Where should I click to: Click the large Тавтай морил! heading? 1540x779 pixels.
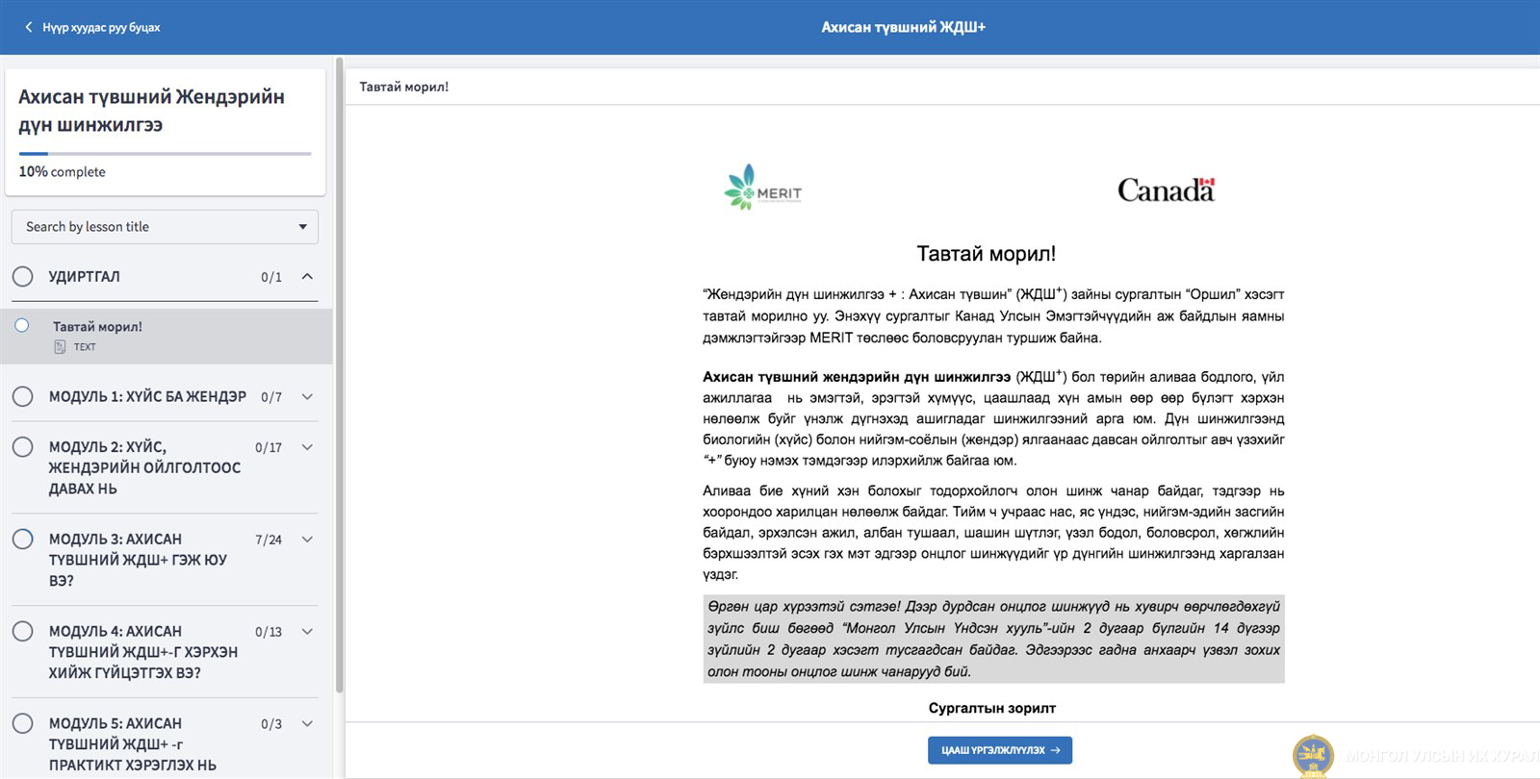986,254
